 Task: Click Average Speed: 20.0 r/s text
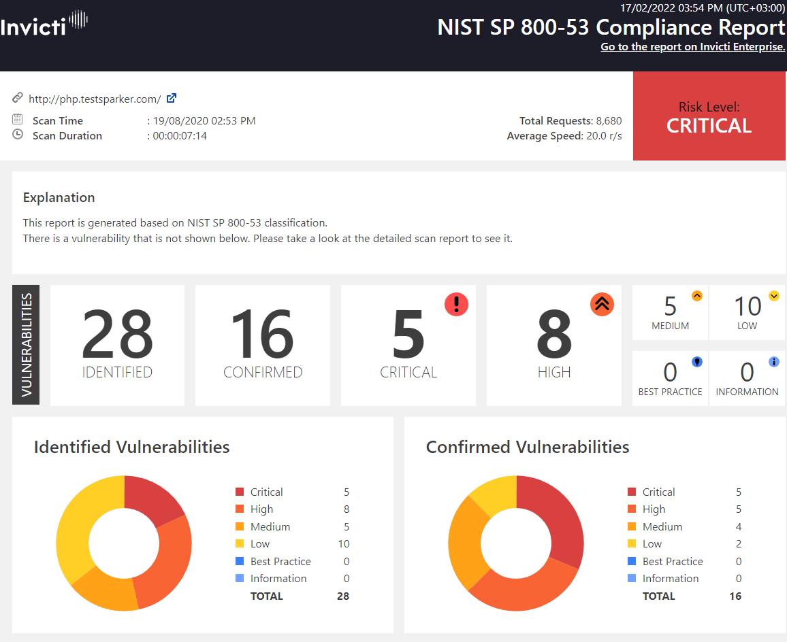[564, 136]
